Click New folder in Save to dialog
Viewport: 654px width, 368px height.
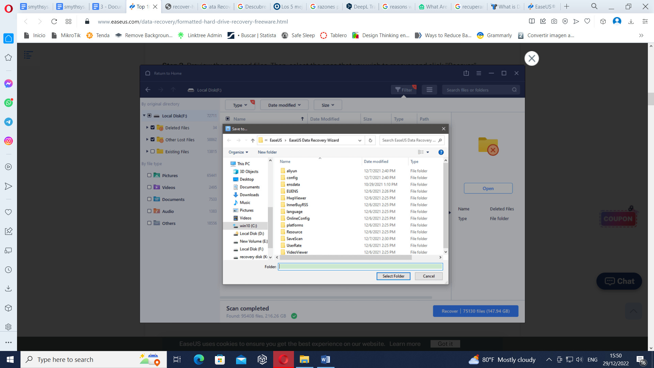coord(267,152)
